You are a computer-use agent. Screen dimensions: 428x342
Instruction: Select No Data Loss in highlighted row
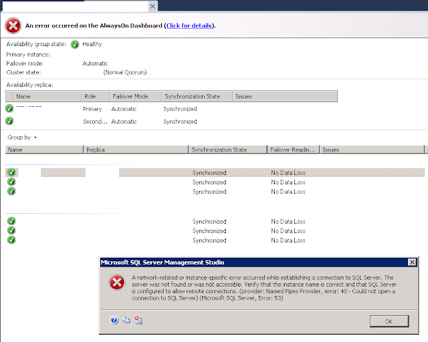click(288, 173)
